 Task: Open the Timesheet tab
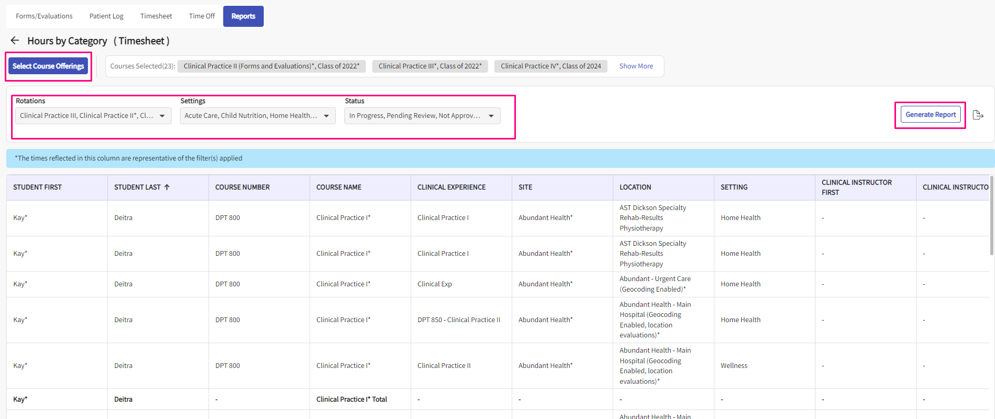(x=156, y=16)
